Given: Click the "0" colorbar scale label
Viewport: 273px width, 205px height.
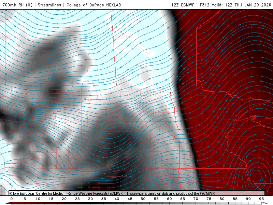Looking at the screenshot, I should point(12,199).
